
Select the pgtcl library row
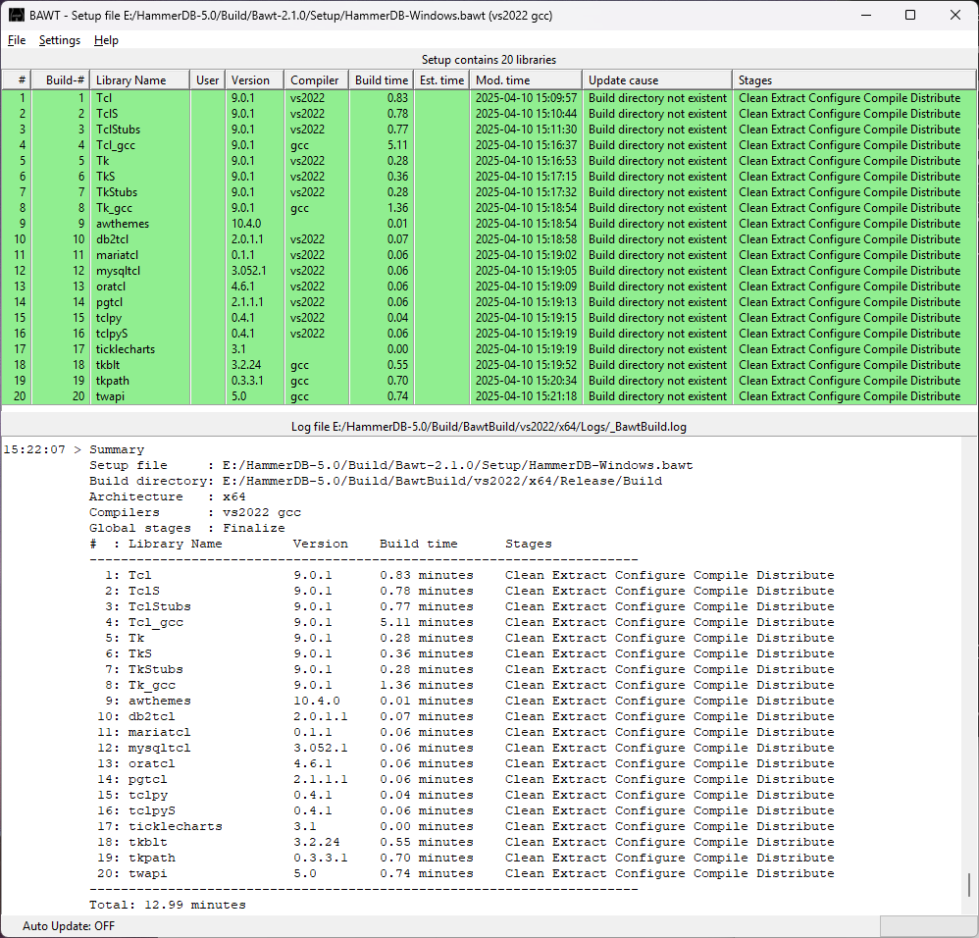click(489, 301)
